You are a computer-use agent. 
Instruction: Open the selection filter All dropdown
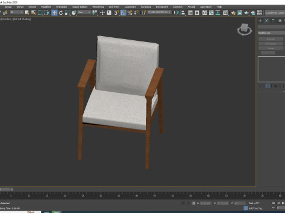coord(17,12)
